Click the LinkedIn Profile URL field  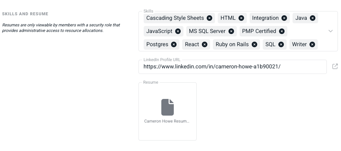coord(232,67)
